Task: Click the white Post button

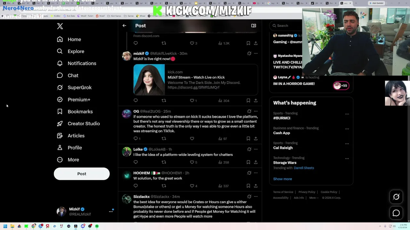Action: pyautogui.click(x=82, y=174)
